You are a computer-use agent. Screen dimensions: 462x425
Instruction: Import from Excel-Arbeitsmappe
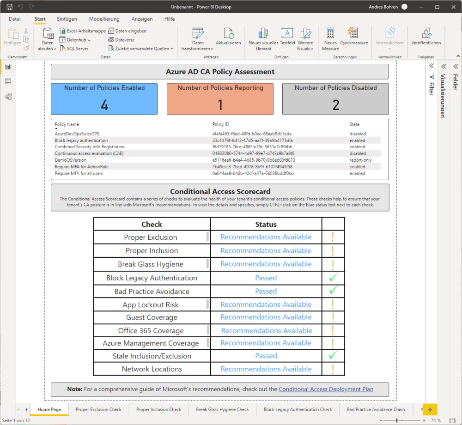[83, 31]
